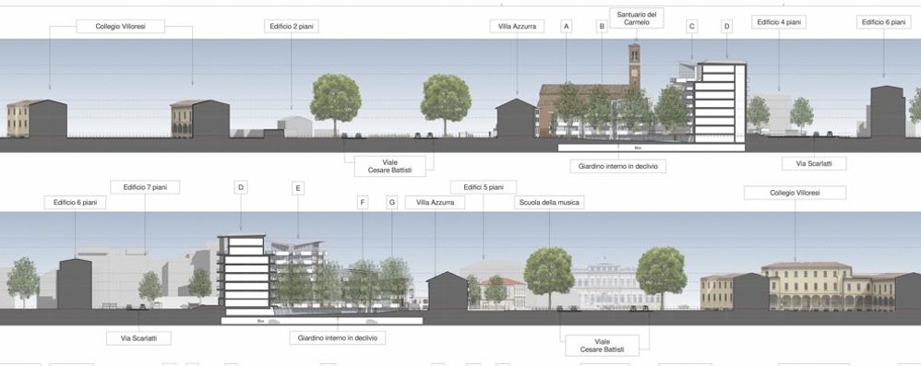921x366 pixels.
Task: Click the Collegio Villoresi label at top left
Action: click(120, 27)
